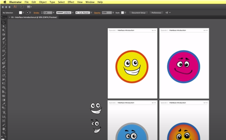
Task: Select the Blob Brush tool
Action: pyautogui.click(x=4, y=63)
